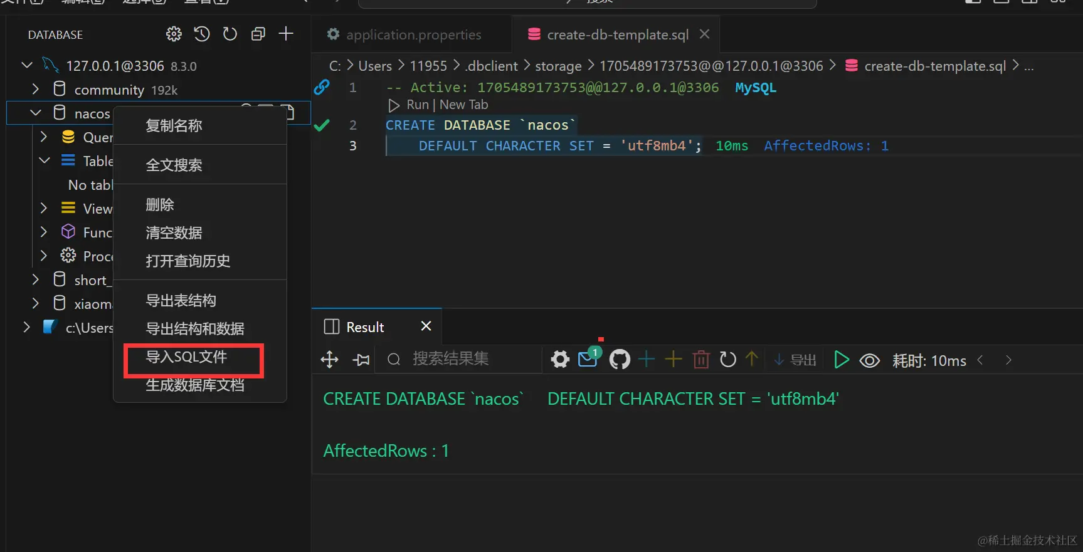The width and height of the screenshot is (1083, 552).
Task: Click the Procedures gear icon
Action: (x=68, y=256)
